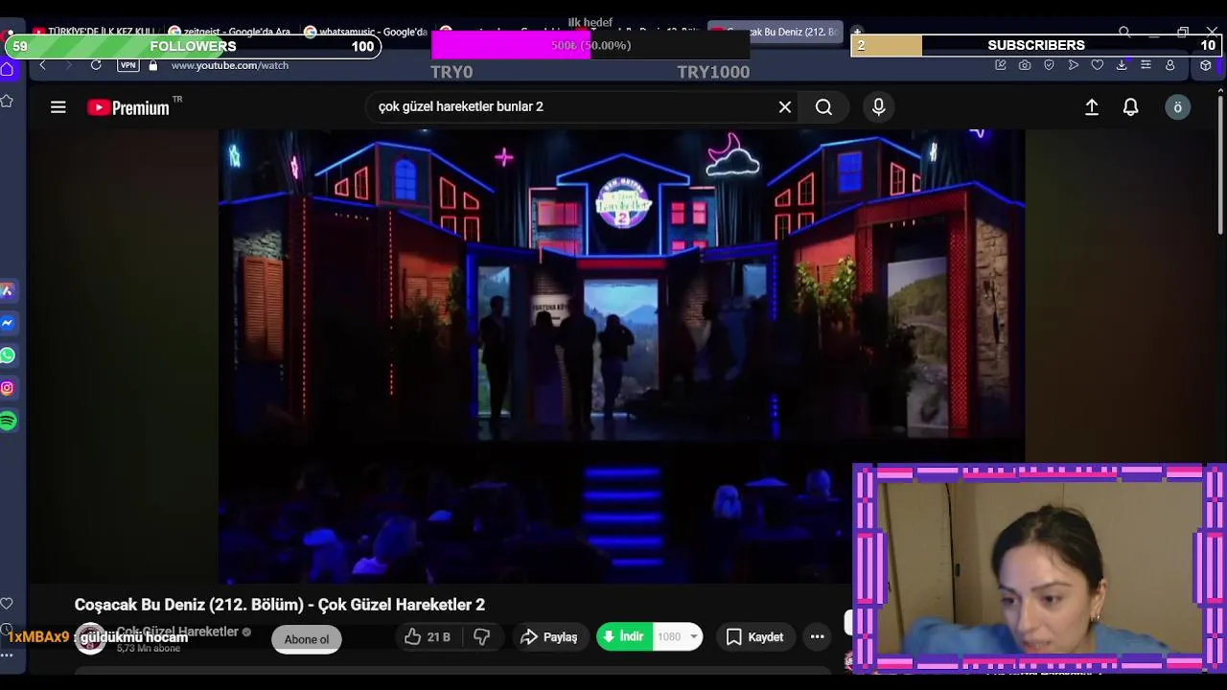Image resolution: width=1227 pixels, height=690 pixels.
Task: Click the FOLLOWERS progress bar overlay
Action: coord(193,46)
